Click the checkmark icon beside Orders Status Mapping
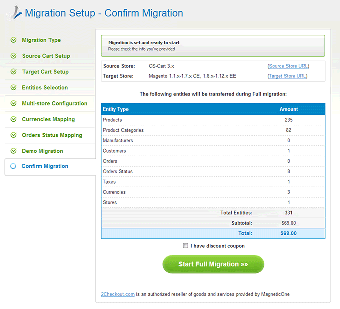340x309 pixels. 14,135
